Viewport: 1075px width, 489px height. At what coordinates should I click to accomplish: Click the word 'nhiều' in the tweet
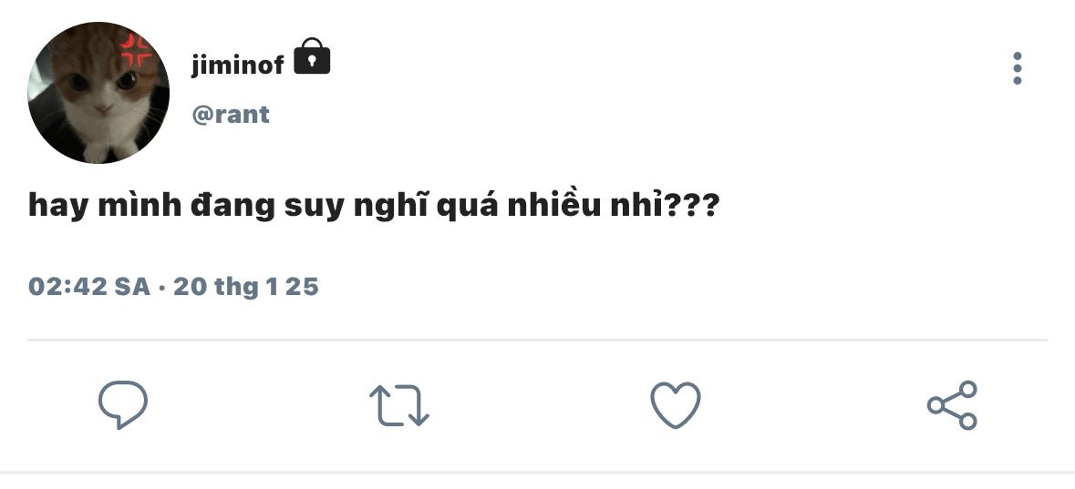pyautogui.click(x=554, y=205)
